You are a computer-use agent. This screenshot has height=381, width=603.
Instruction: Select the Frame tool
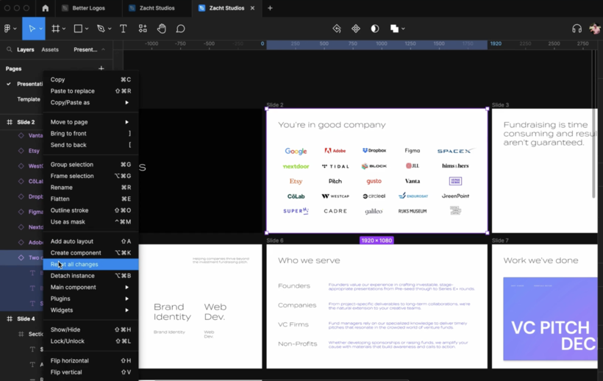coord(56,29)
